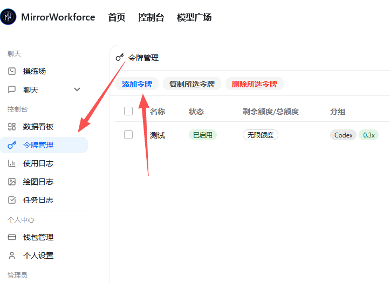Click the 操练场 terminal icon
This screenshot has height=283, width=390.
point(12,71)
